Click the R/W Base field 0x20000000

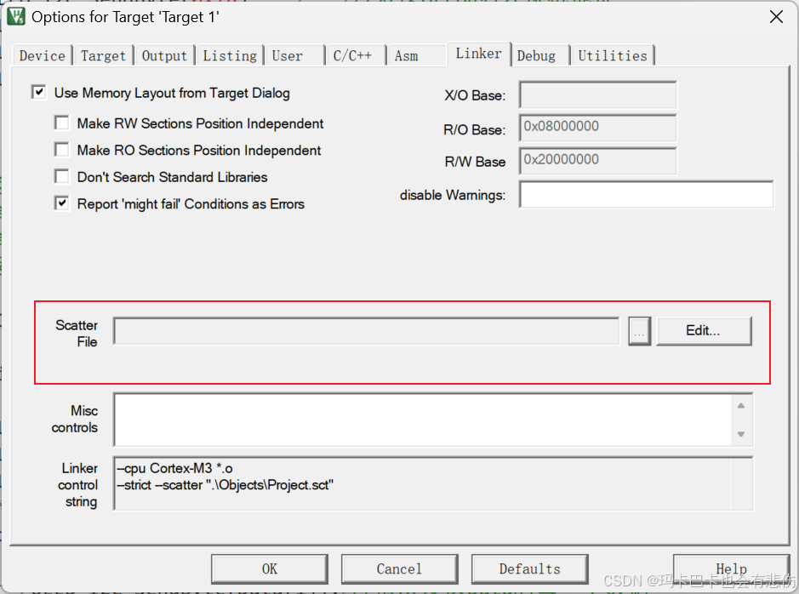coord(597,161)
